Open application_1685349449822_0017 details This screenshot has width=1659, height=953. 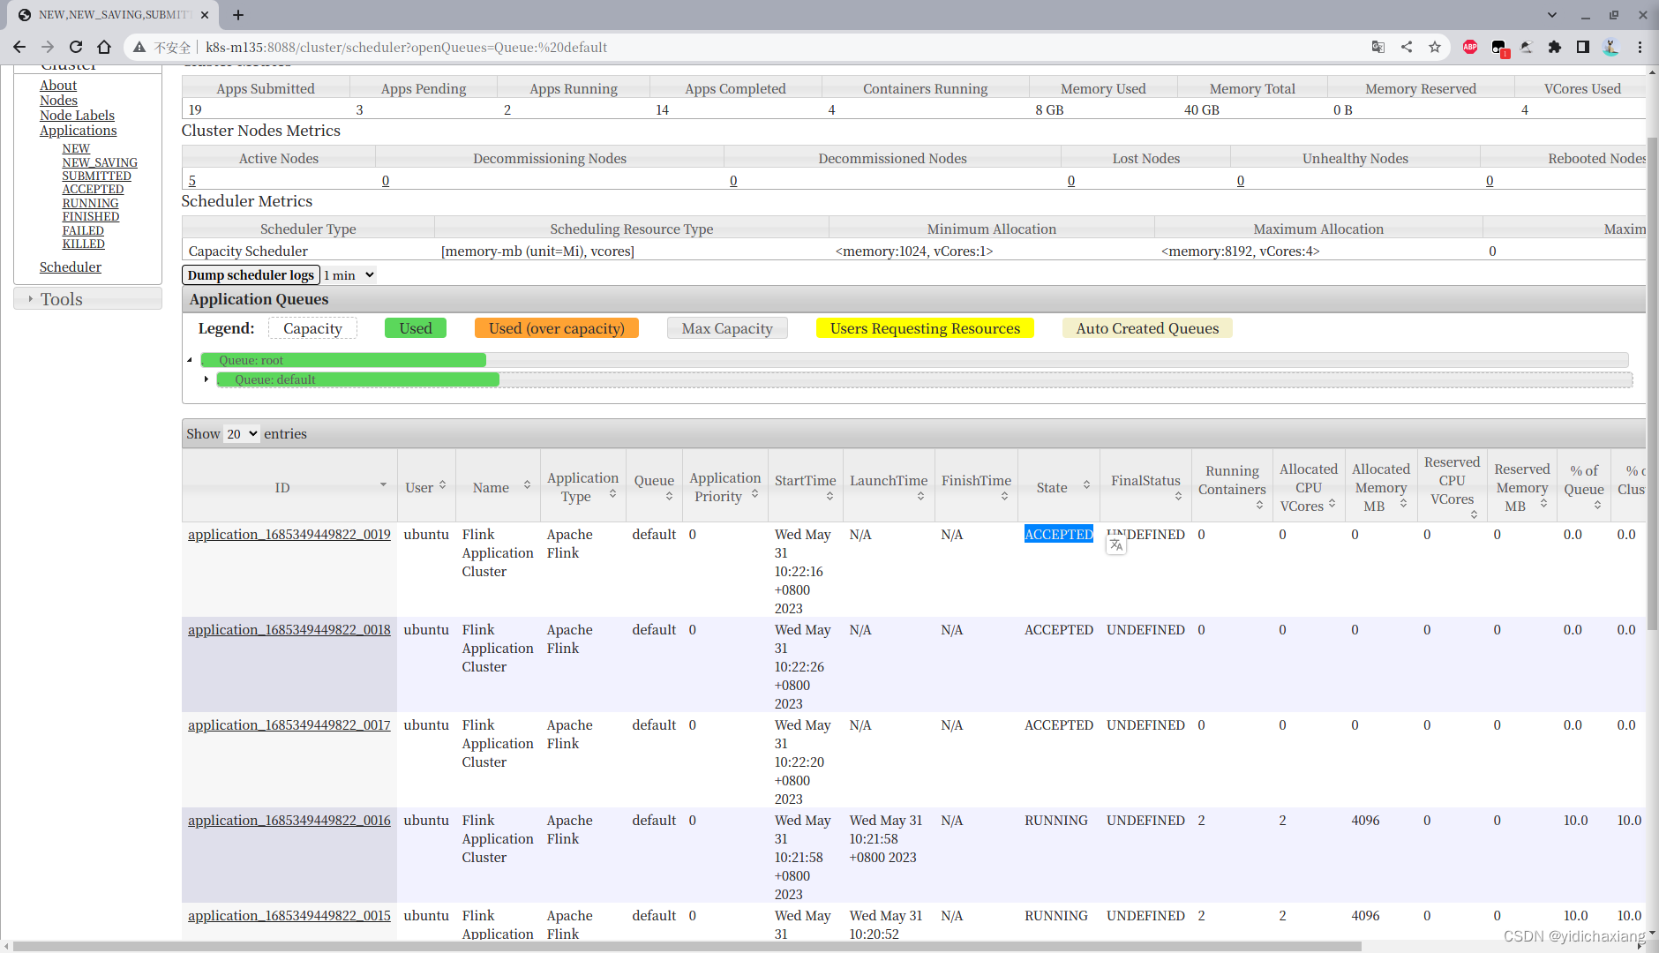point(289,725)
